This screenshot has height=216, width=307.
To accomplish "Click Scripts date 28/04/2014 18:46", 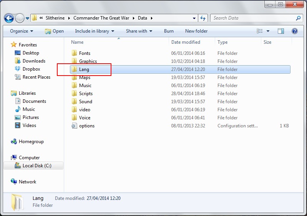I will click(188, 94).
